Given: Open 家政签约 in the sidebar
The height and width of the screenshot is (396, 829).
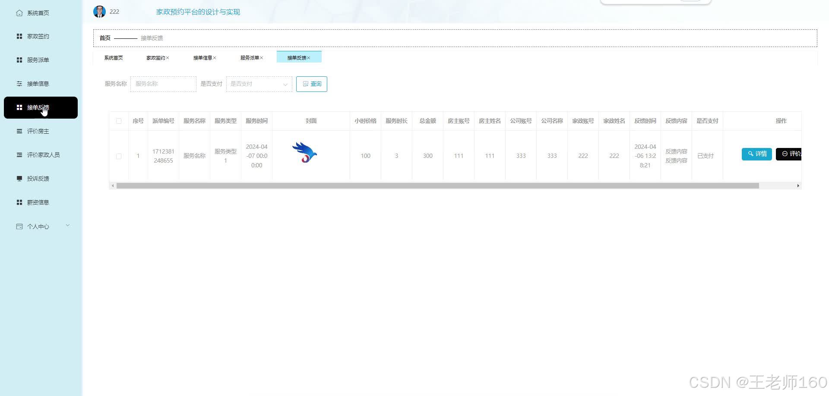Looking at the screenshot, I should point(38,36).
